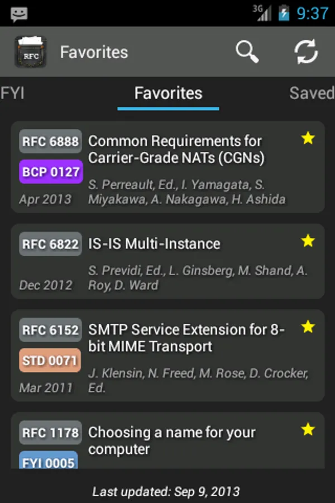
Task: Switch to the FYI tab
Action: (x=12, y=93)
